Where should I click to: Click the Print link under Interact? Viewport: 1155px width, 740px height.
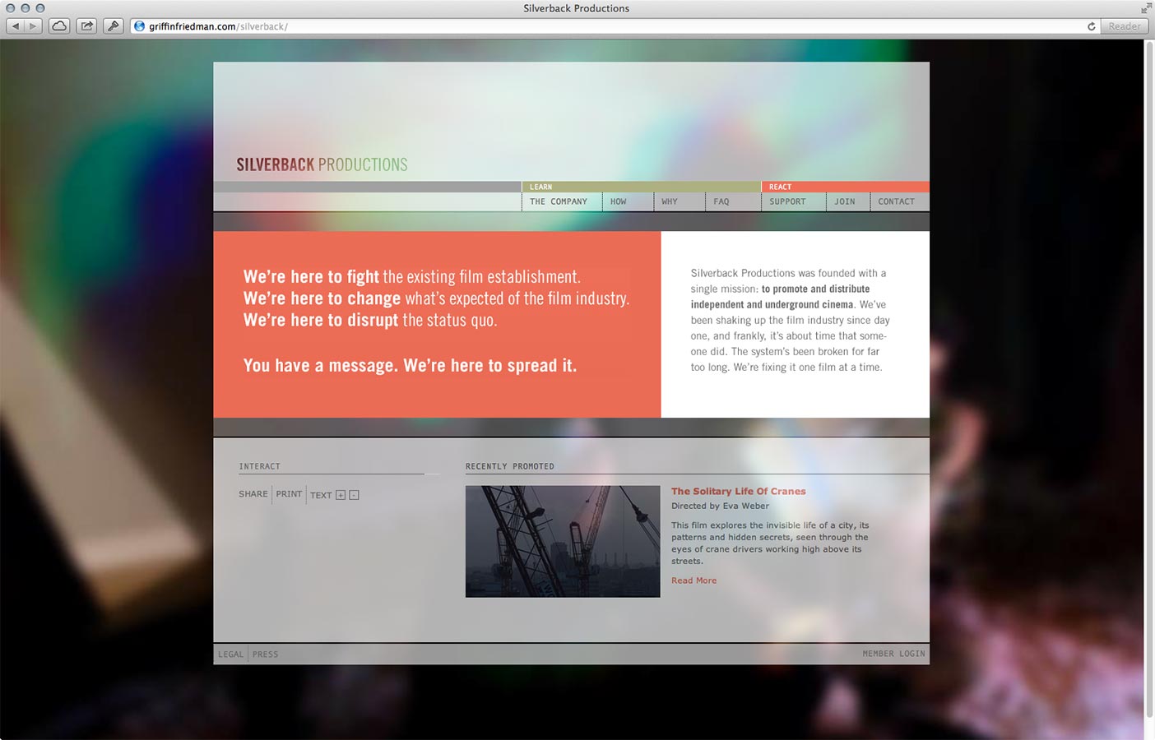coord(289,494)
